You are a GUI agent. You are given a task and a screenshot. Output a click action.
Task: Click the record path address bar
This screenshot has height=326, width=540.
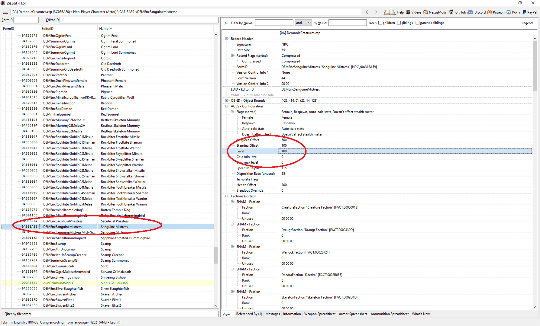[186, 12]
